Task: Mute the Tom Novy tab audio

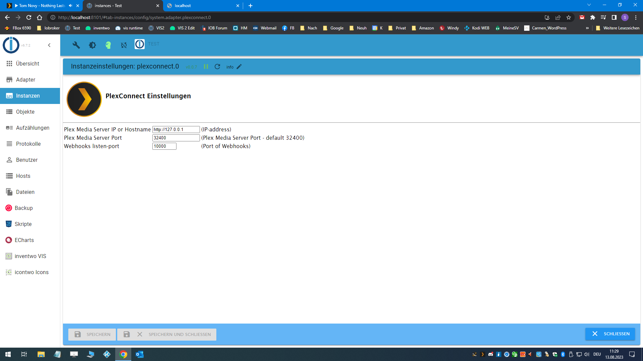Action: pyautogui.click(x=71, y=6)
